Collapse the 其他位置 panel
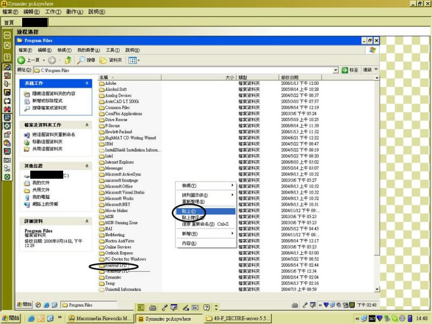This screenshot has height=324, width=432. 87,166
